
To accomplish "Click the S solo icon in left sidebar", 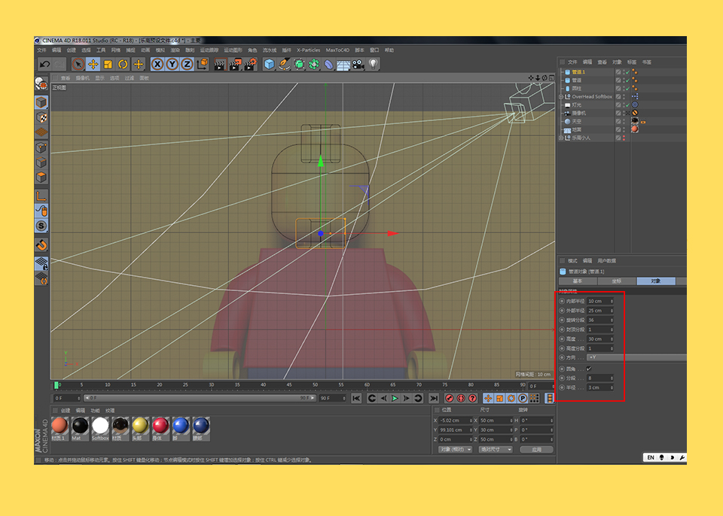I will coord(41,226).
